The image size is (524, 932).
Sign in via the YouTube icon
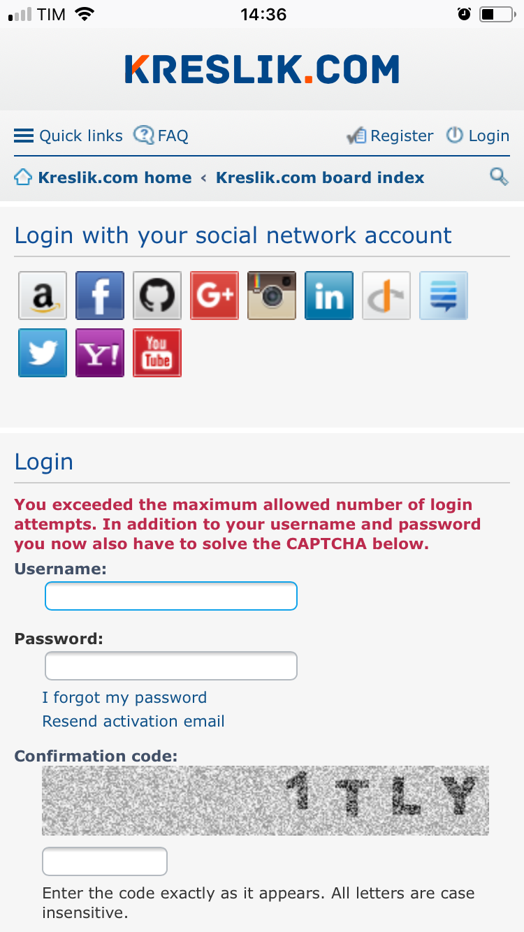[157, 353]
